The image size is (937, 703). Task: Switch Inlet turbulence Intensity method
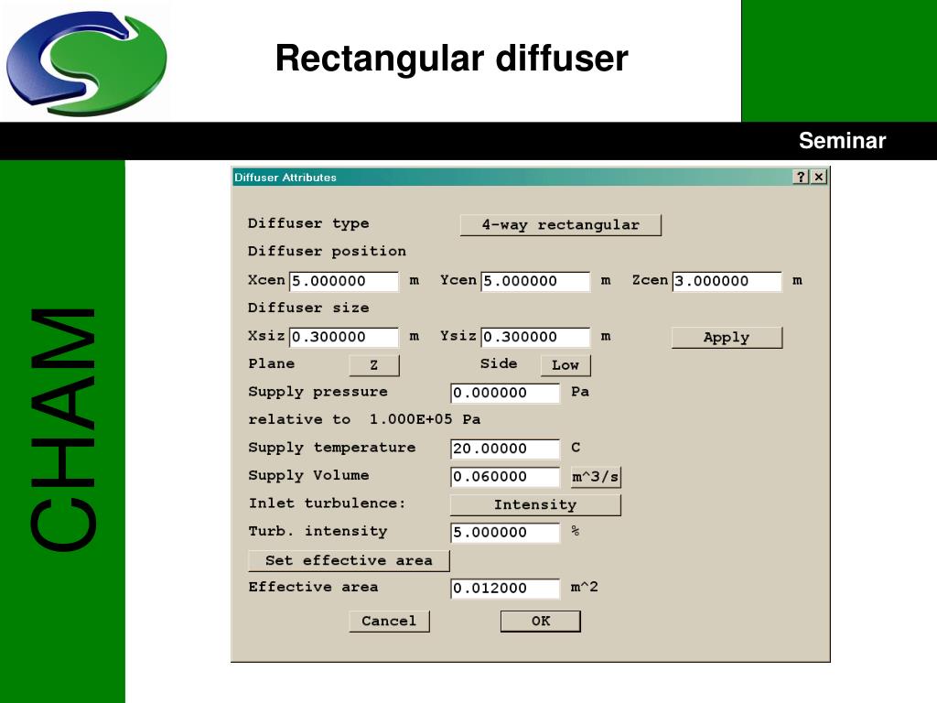(x=535, y=504)
